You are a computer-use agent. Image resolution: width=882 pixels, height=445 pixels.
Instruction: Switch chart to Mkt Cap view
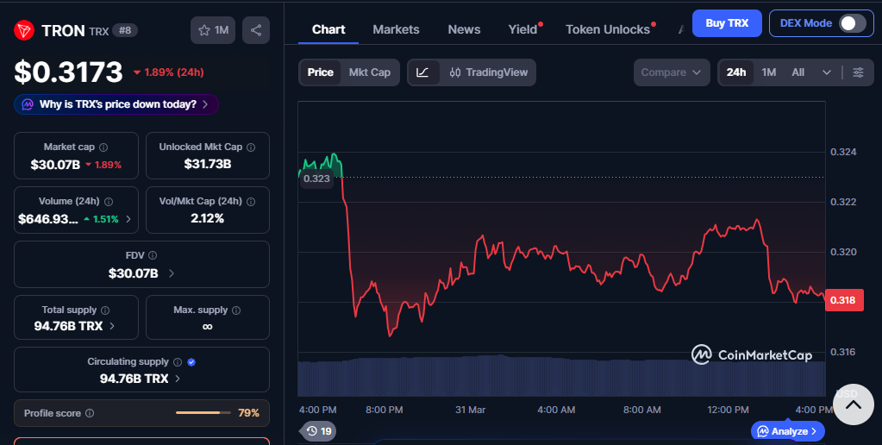[369, 72]
